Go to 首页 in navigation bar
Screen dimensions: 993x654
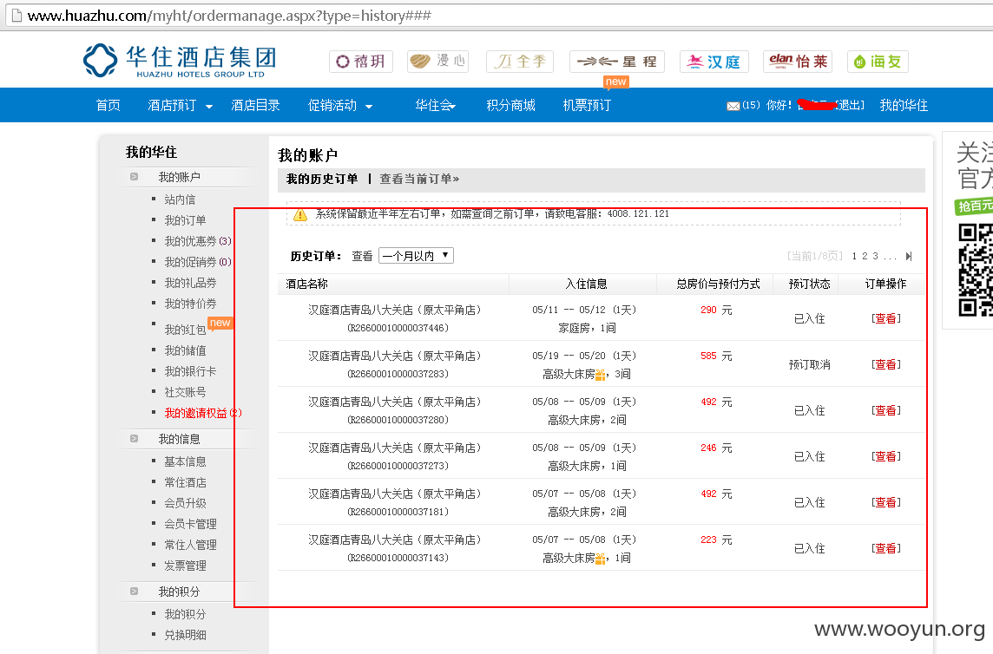109,105
